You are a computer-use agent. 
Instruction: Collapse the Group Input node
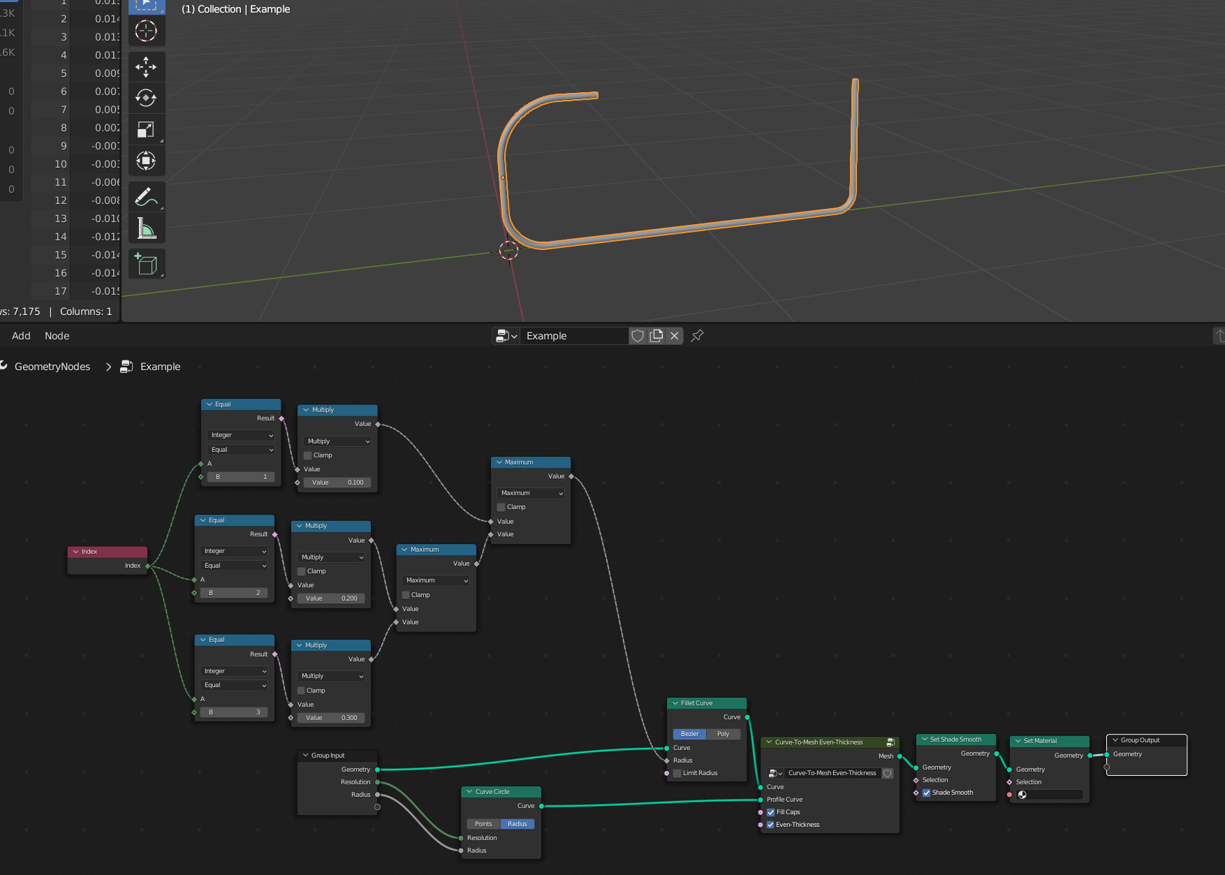[x=305, y=756]
